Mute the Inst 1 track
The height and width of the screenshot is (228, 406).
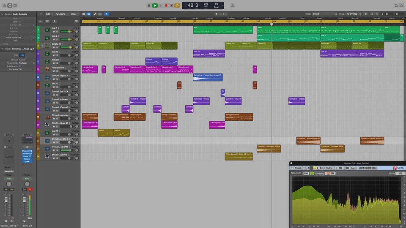click(54, 32)
